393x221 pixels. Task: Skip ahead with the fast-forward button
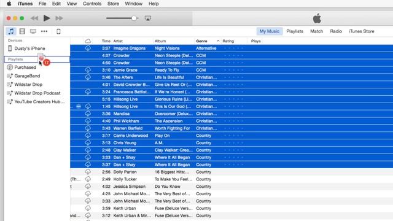(59, 18)
